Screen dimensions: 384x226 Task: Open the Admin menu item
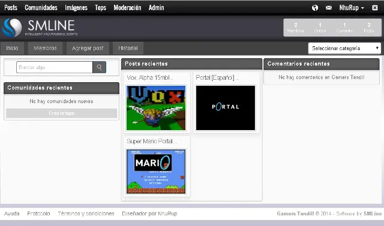[156, 8]
